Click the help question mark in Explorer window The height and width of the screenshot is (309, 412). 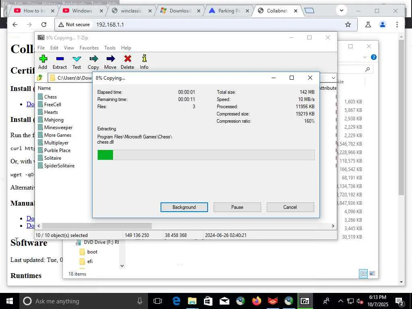pyautogui.click(x=374, y=57)
